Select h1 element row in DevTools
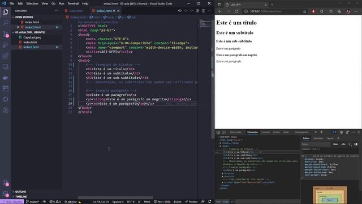 tap(258, 152)
